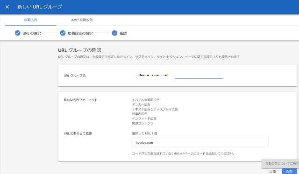Click the heeday.com URL box
The width and height of the screenshot is (299, 174).
click(200, 142)
